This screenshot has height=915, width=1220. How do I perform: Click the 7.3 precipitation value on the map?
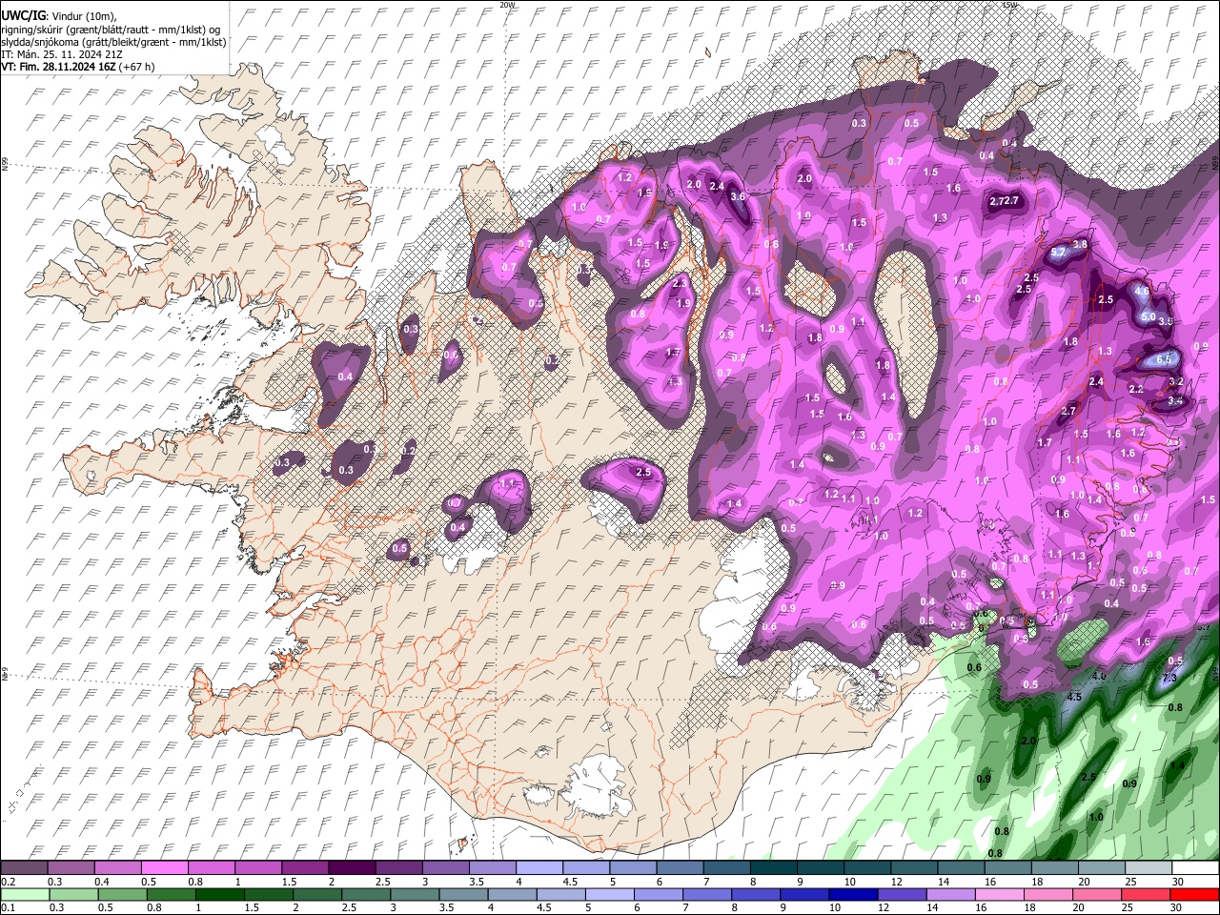(1170, 678)
